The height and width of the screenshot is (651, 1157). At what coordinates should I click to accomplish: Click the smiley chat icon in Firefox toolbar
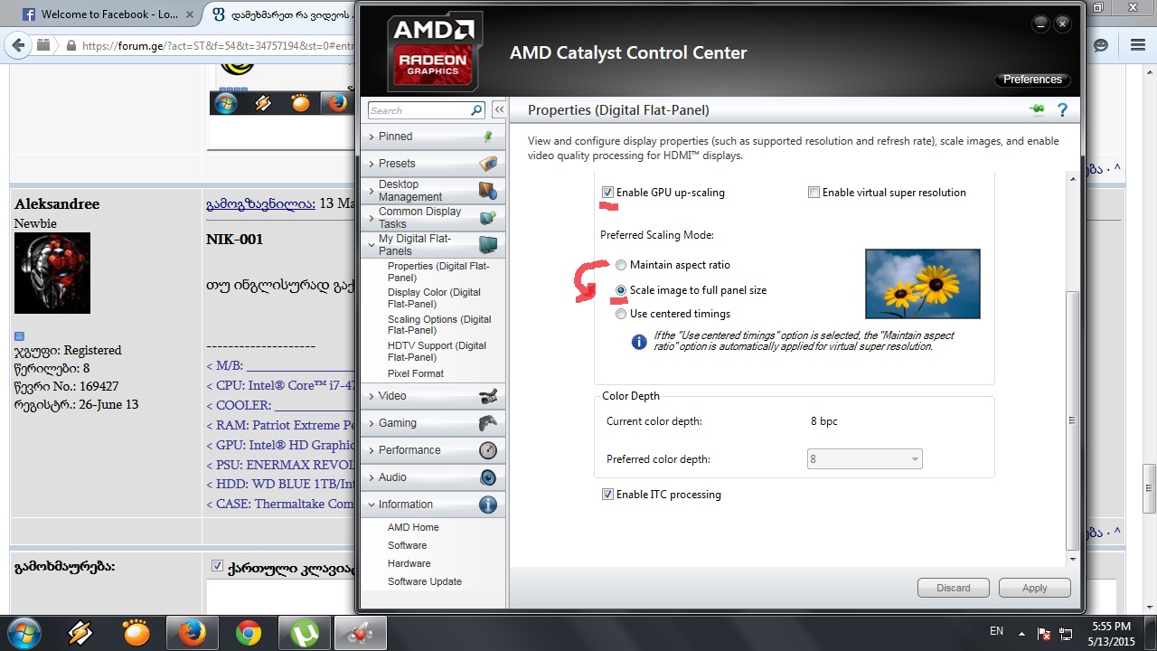[x=1101, y=44]
